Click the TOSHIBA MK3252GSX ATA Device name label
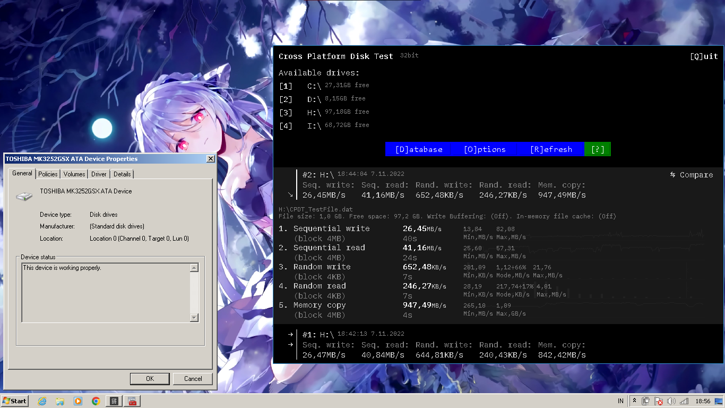725x408 pixels. pos(86,191)
